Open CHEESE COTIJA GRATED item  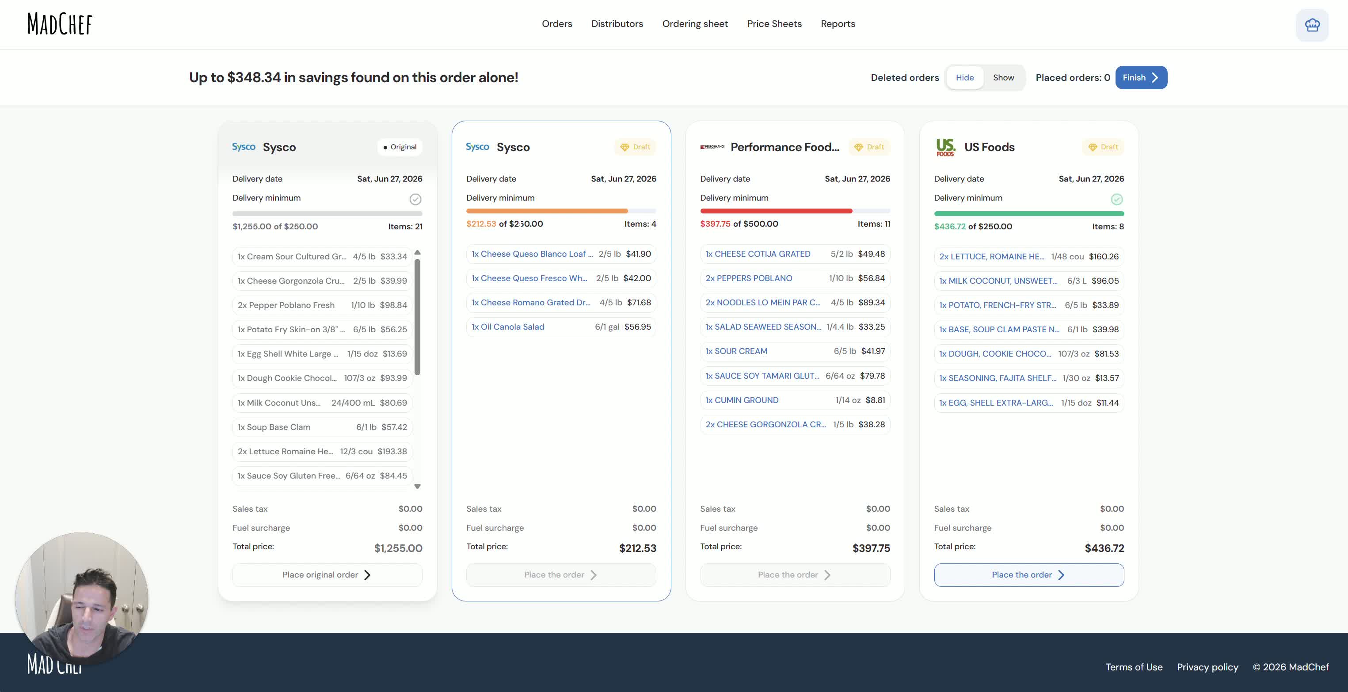[795, 254]
